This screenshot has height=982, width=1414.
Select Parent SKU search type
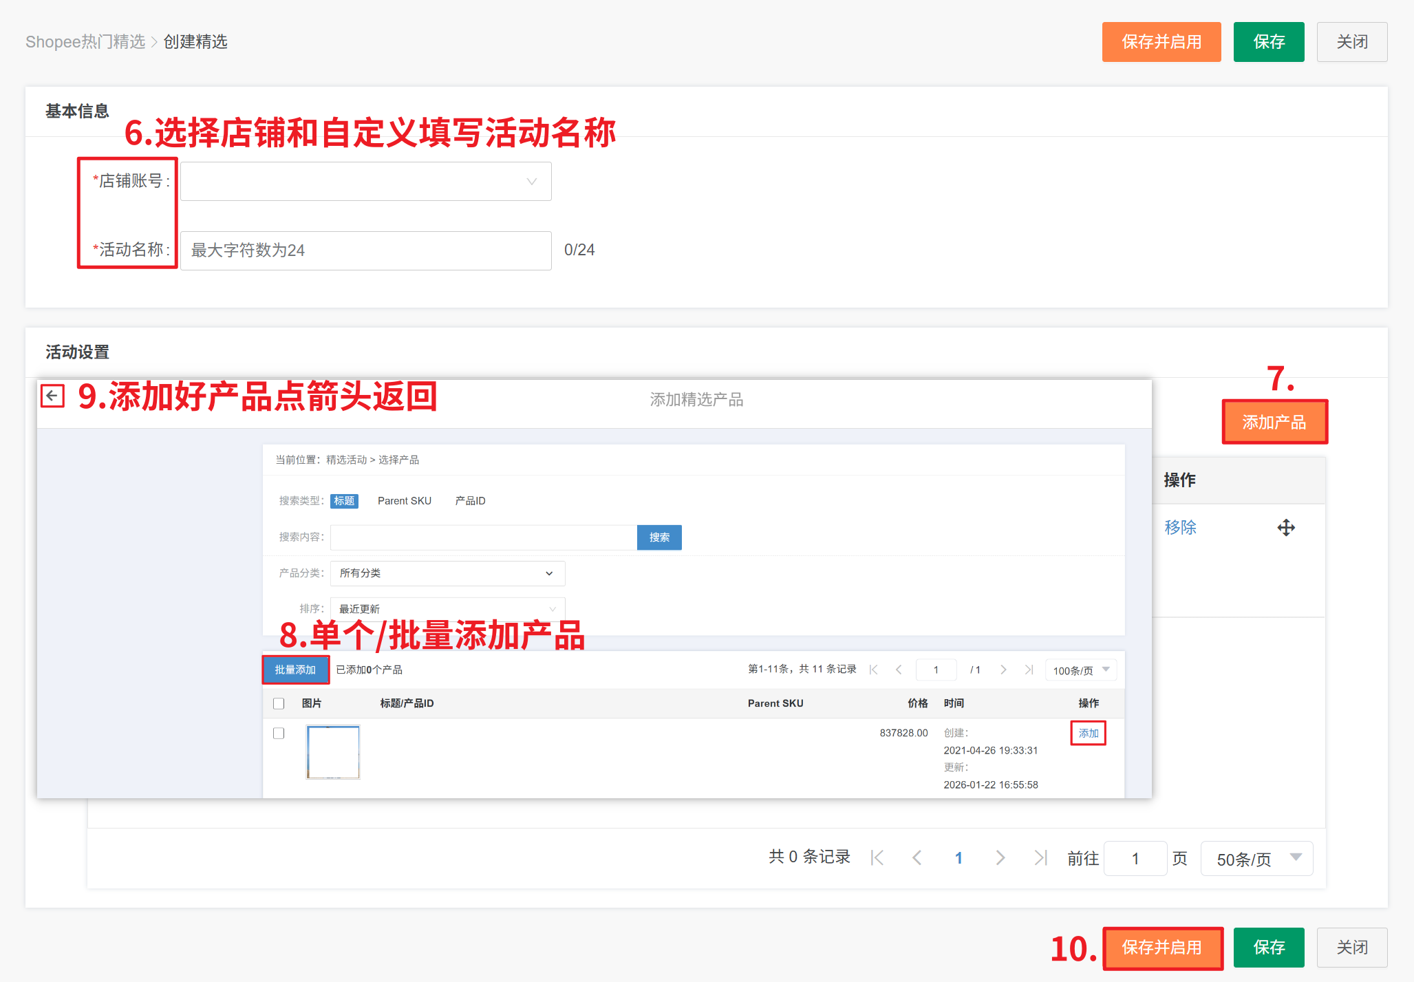click(404, 501)
